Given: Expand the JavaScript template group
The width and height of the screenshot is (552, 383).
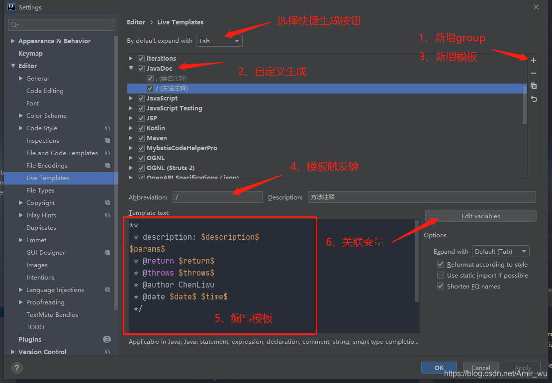Looking at the screenshot, I should [x=130, y=98].
